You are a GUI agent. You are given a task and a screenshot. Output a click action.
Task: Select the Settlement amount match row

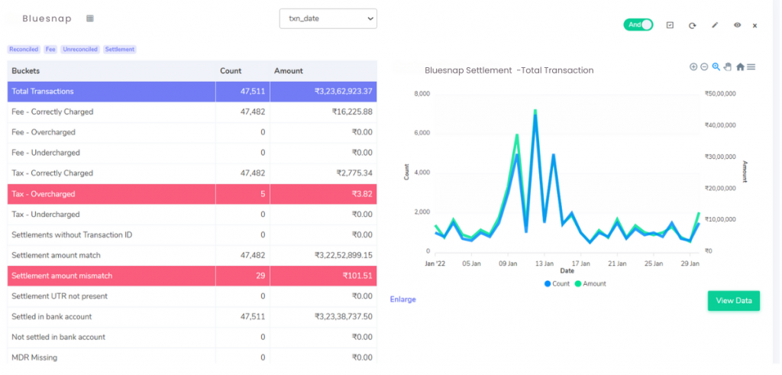[x=192, y=255]
